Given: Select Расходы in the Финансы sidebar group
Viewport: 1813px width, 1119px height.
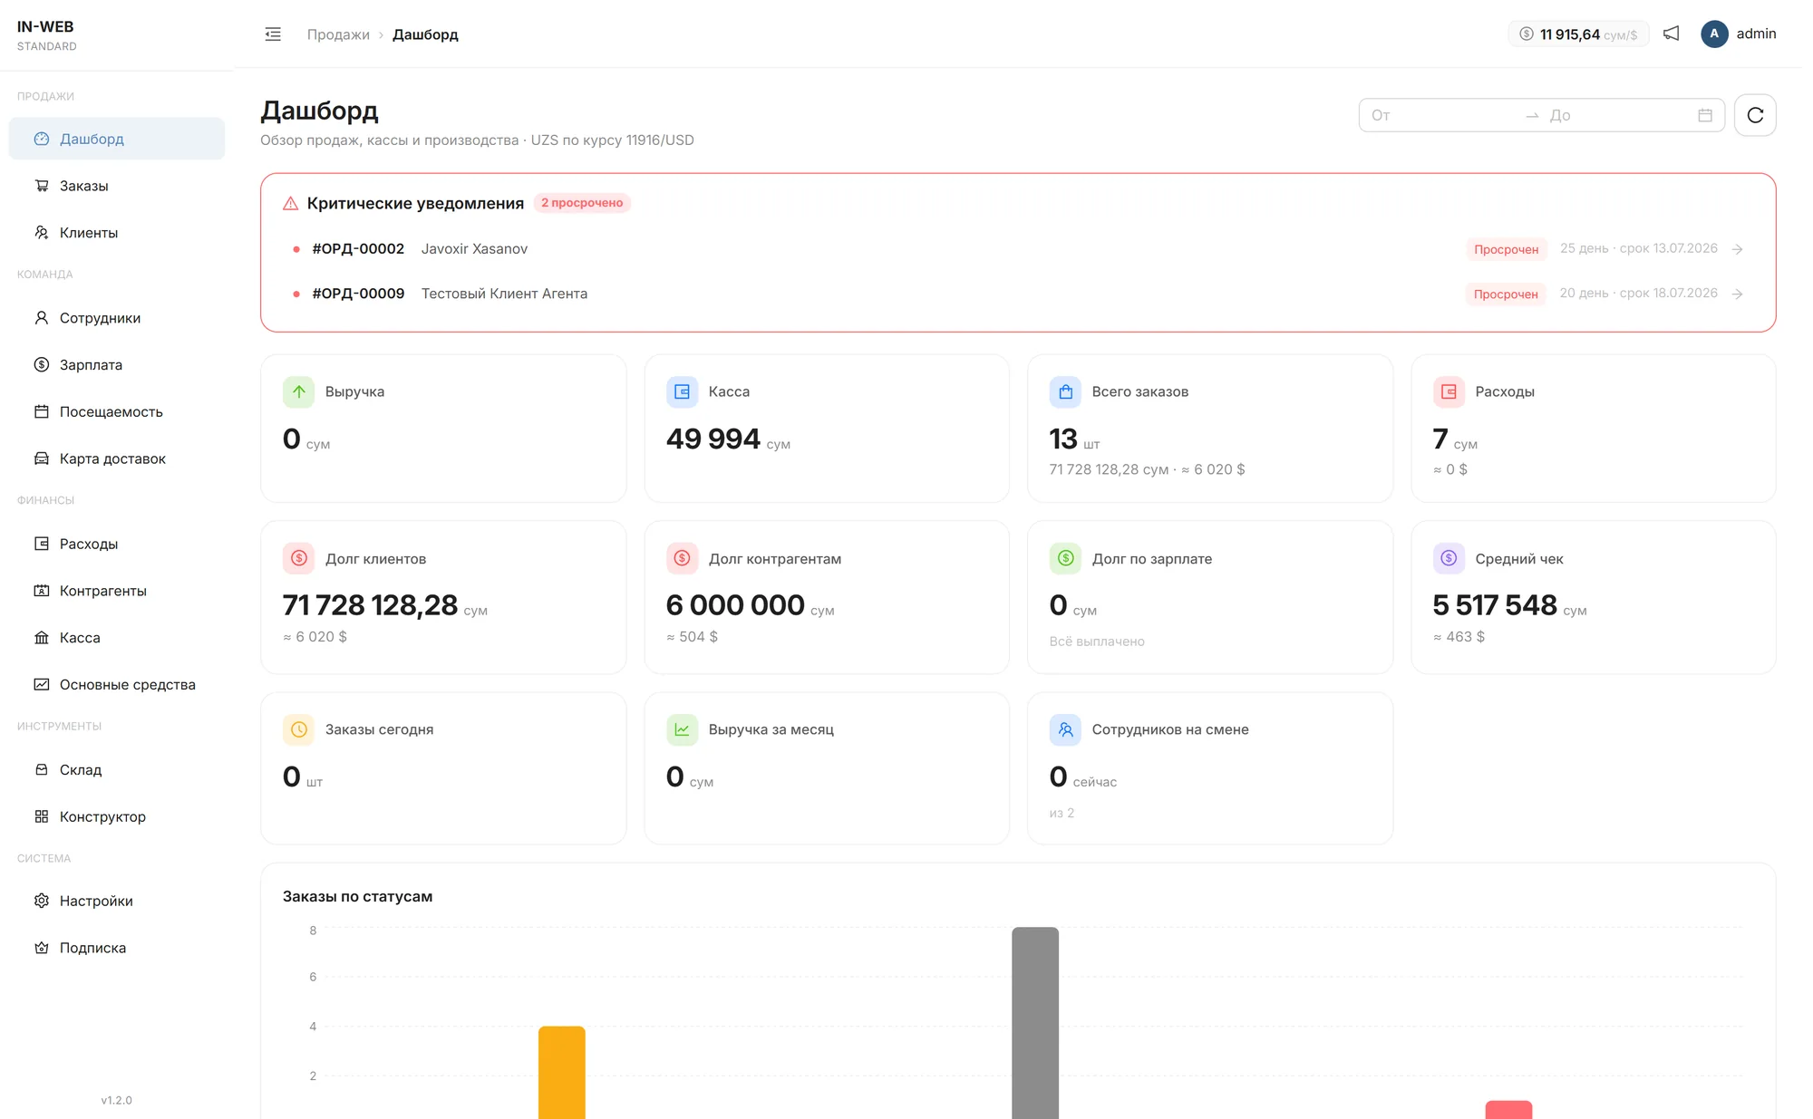Looking at the screenshot, I should [x=117, y=544].
